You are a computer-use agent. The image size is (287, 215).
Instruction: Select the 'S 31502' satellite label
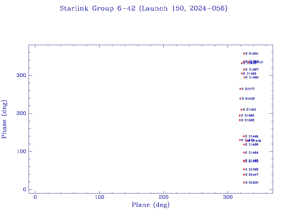[248, 120]
